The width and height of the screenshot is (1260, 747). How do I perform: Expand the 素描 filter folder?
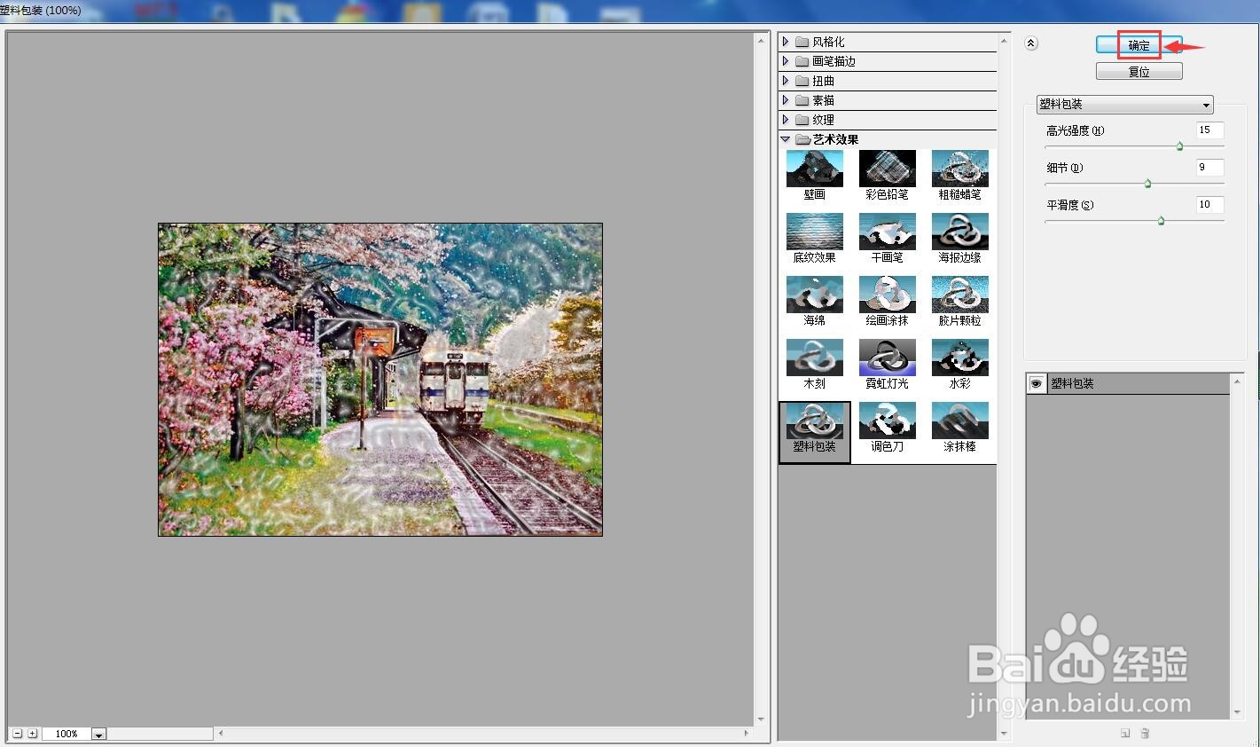tap(786, 100)
